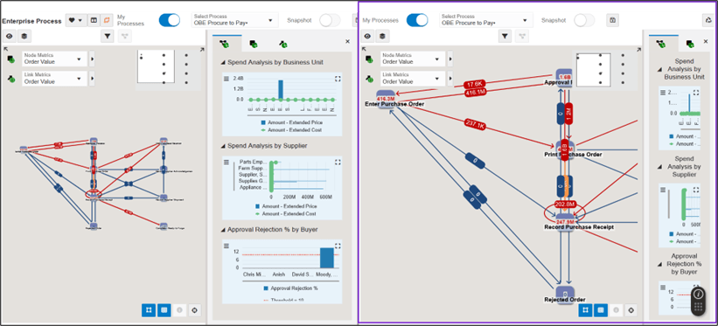Click recycle icon at top of right view

[x=708, y=20]
